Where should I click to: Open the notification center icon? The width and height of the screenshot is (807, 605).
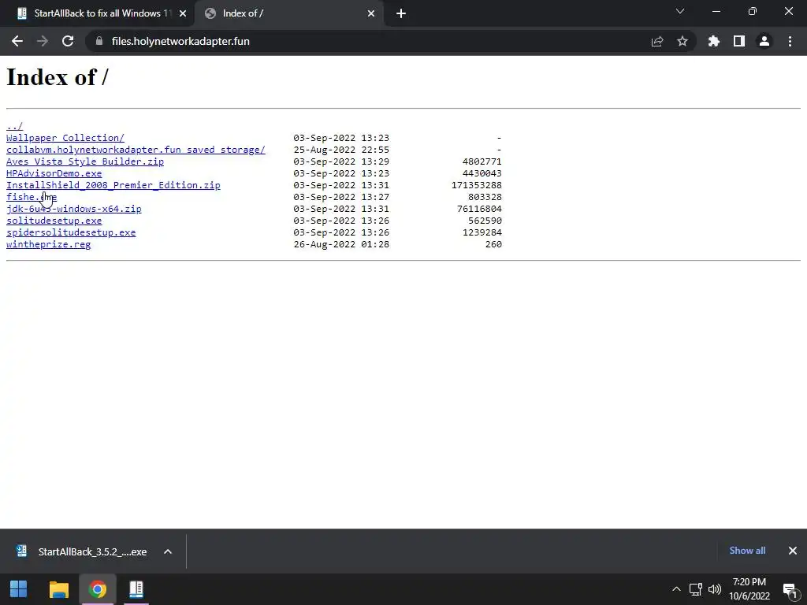[790, 589]
